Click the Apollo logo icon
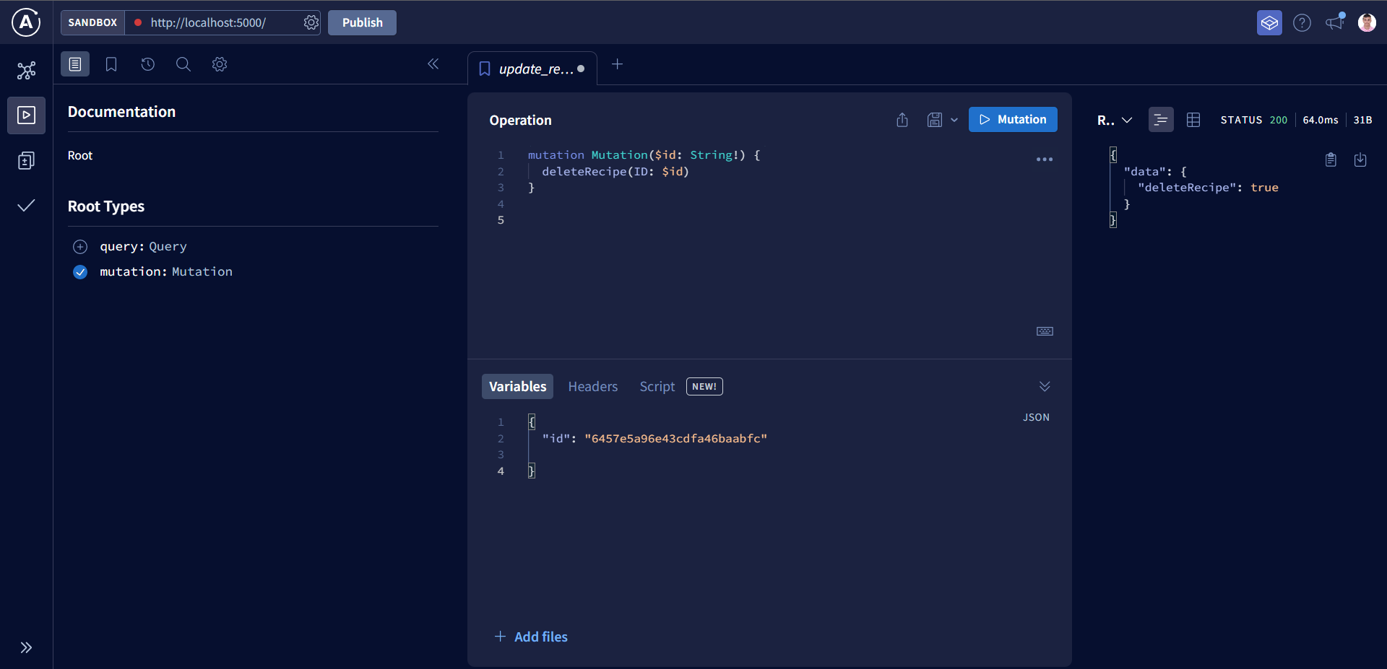Viewport: 1387px width, 669px height. [x=26, y=22]
